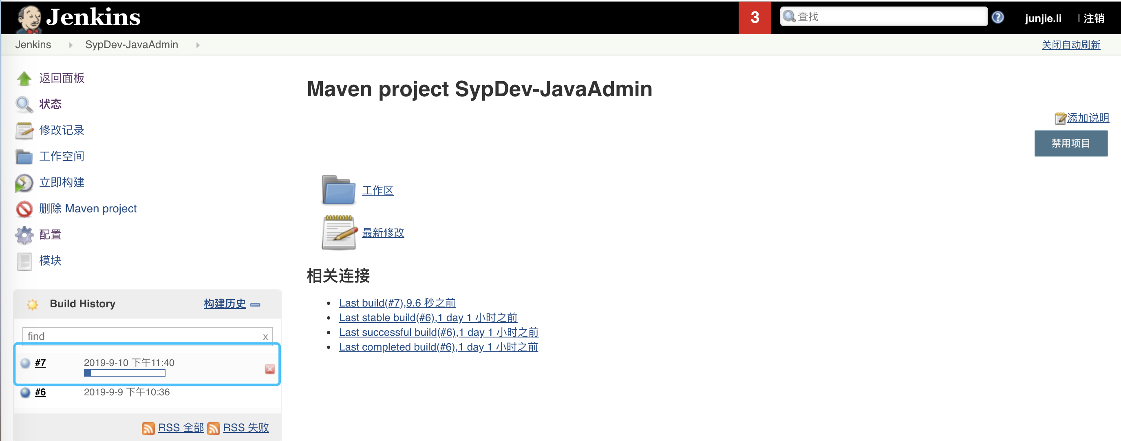
Task: Open Last build(#7) link
Action: tap(397, 303)
